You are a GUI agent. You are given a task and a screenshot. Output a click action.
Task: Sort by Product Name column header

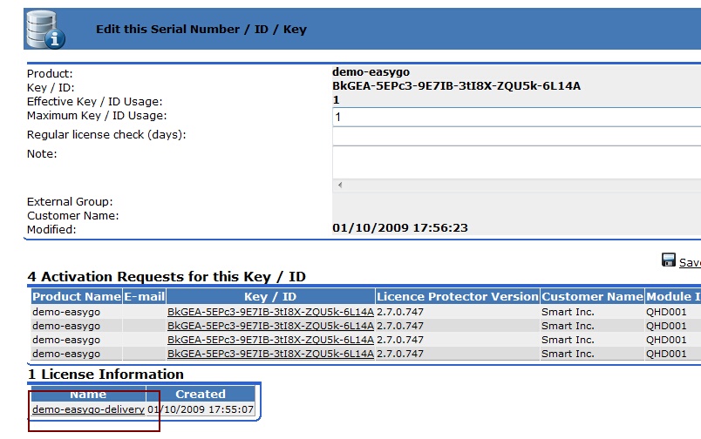[76, 297]
